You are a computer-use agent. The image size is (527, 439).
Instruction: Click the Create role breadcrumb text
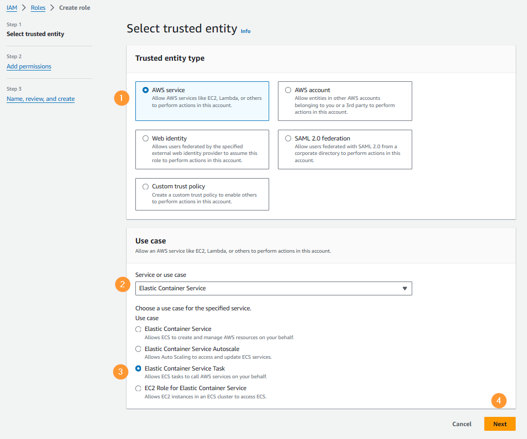(75, 8)
